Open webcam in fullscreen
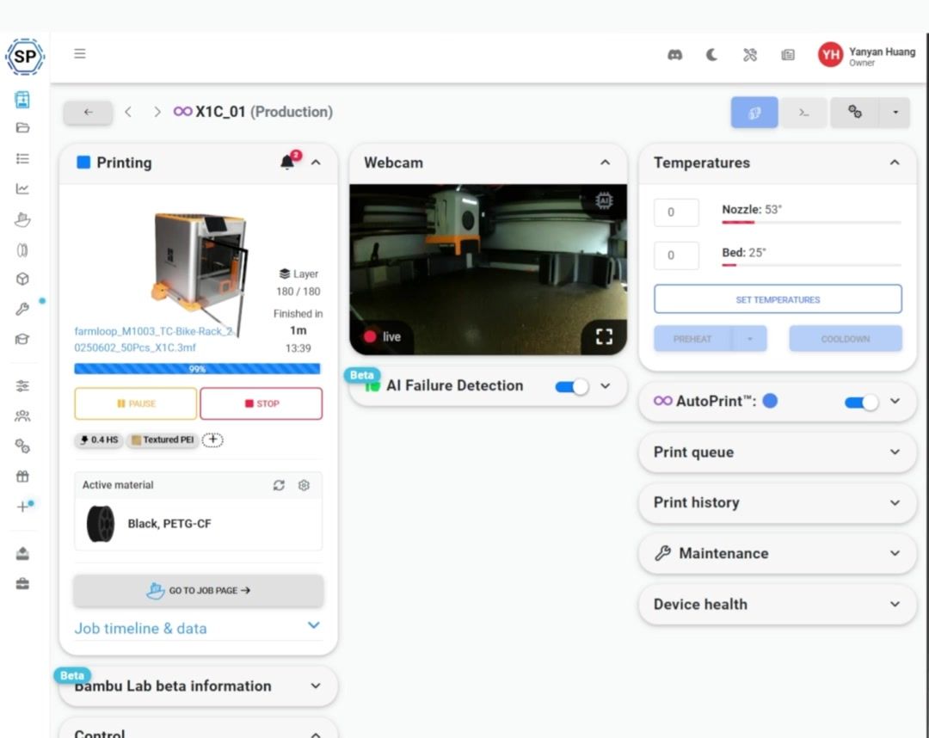The width and height of the screenshot is (929, 738). (604, 337)
